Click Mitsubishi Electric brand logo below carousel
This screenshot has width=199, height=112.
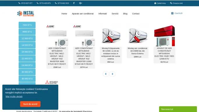51,82
